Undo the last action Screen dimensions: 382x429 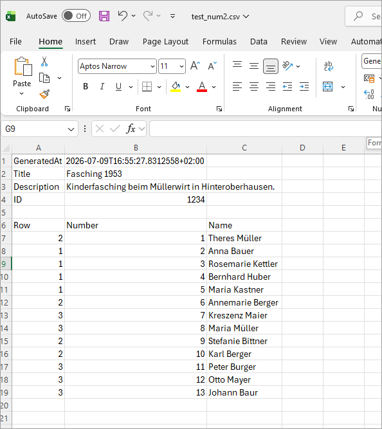pos(123,16)
